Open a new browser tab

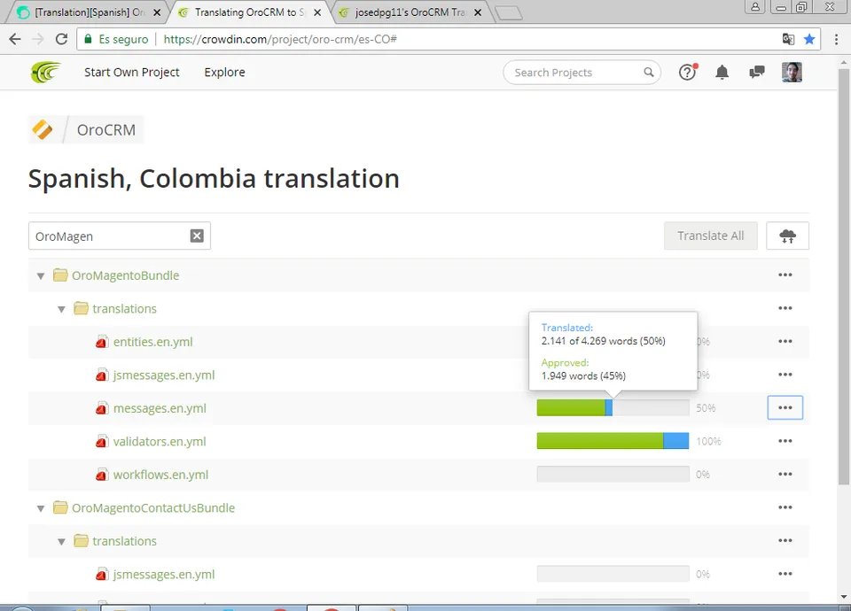click(509, 13)
